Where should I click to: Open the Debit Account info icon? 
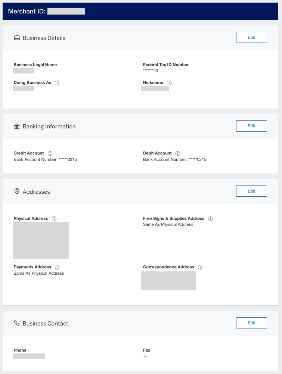tap(178, 153)
